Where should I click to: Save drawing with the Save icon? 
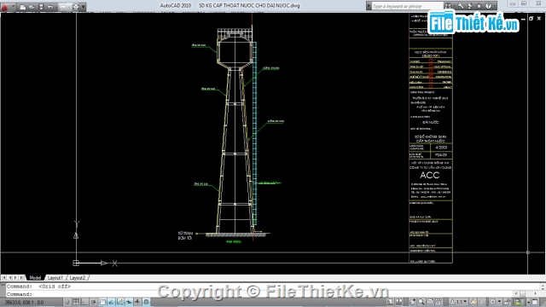(x=41, y=7)
